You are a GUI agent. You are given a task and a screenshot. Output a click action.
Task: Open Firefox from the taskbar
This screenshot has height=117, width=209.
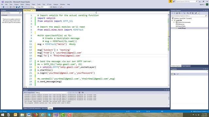[36, 115]
